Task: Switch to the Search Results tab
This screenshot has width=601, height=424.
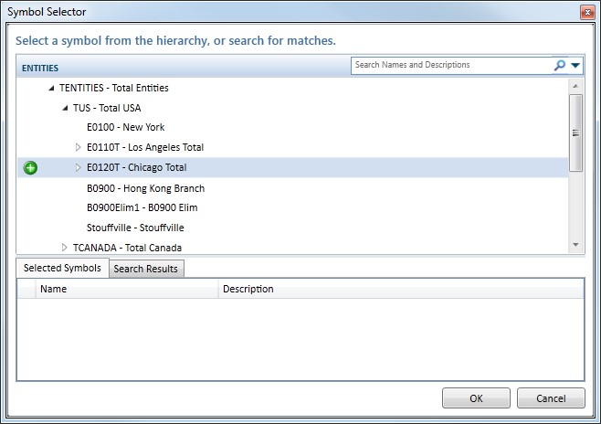Action: click(x=147, y=269)
